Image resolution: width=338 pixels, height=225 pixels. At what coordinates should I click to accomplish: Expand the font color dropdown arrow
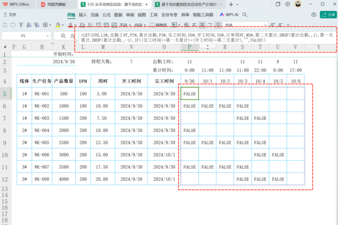click(x=75, y=25)
